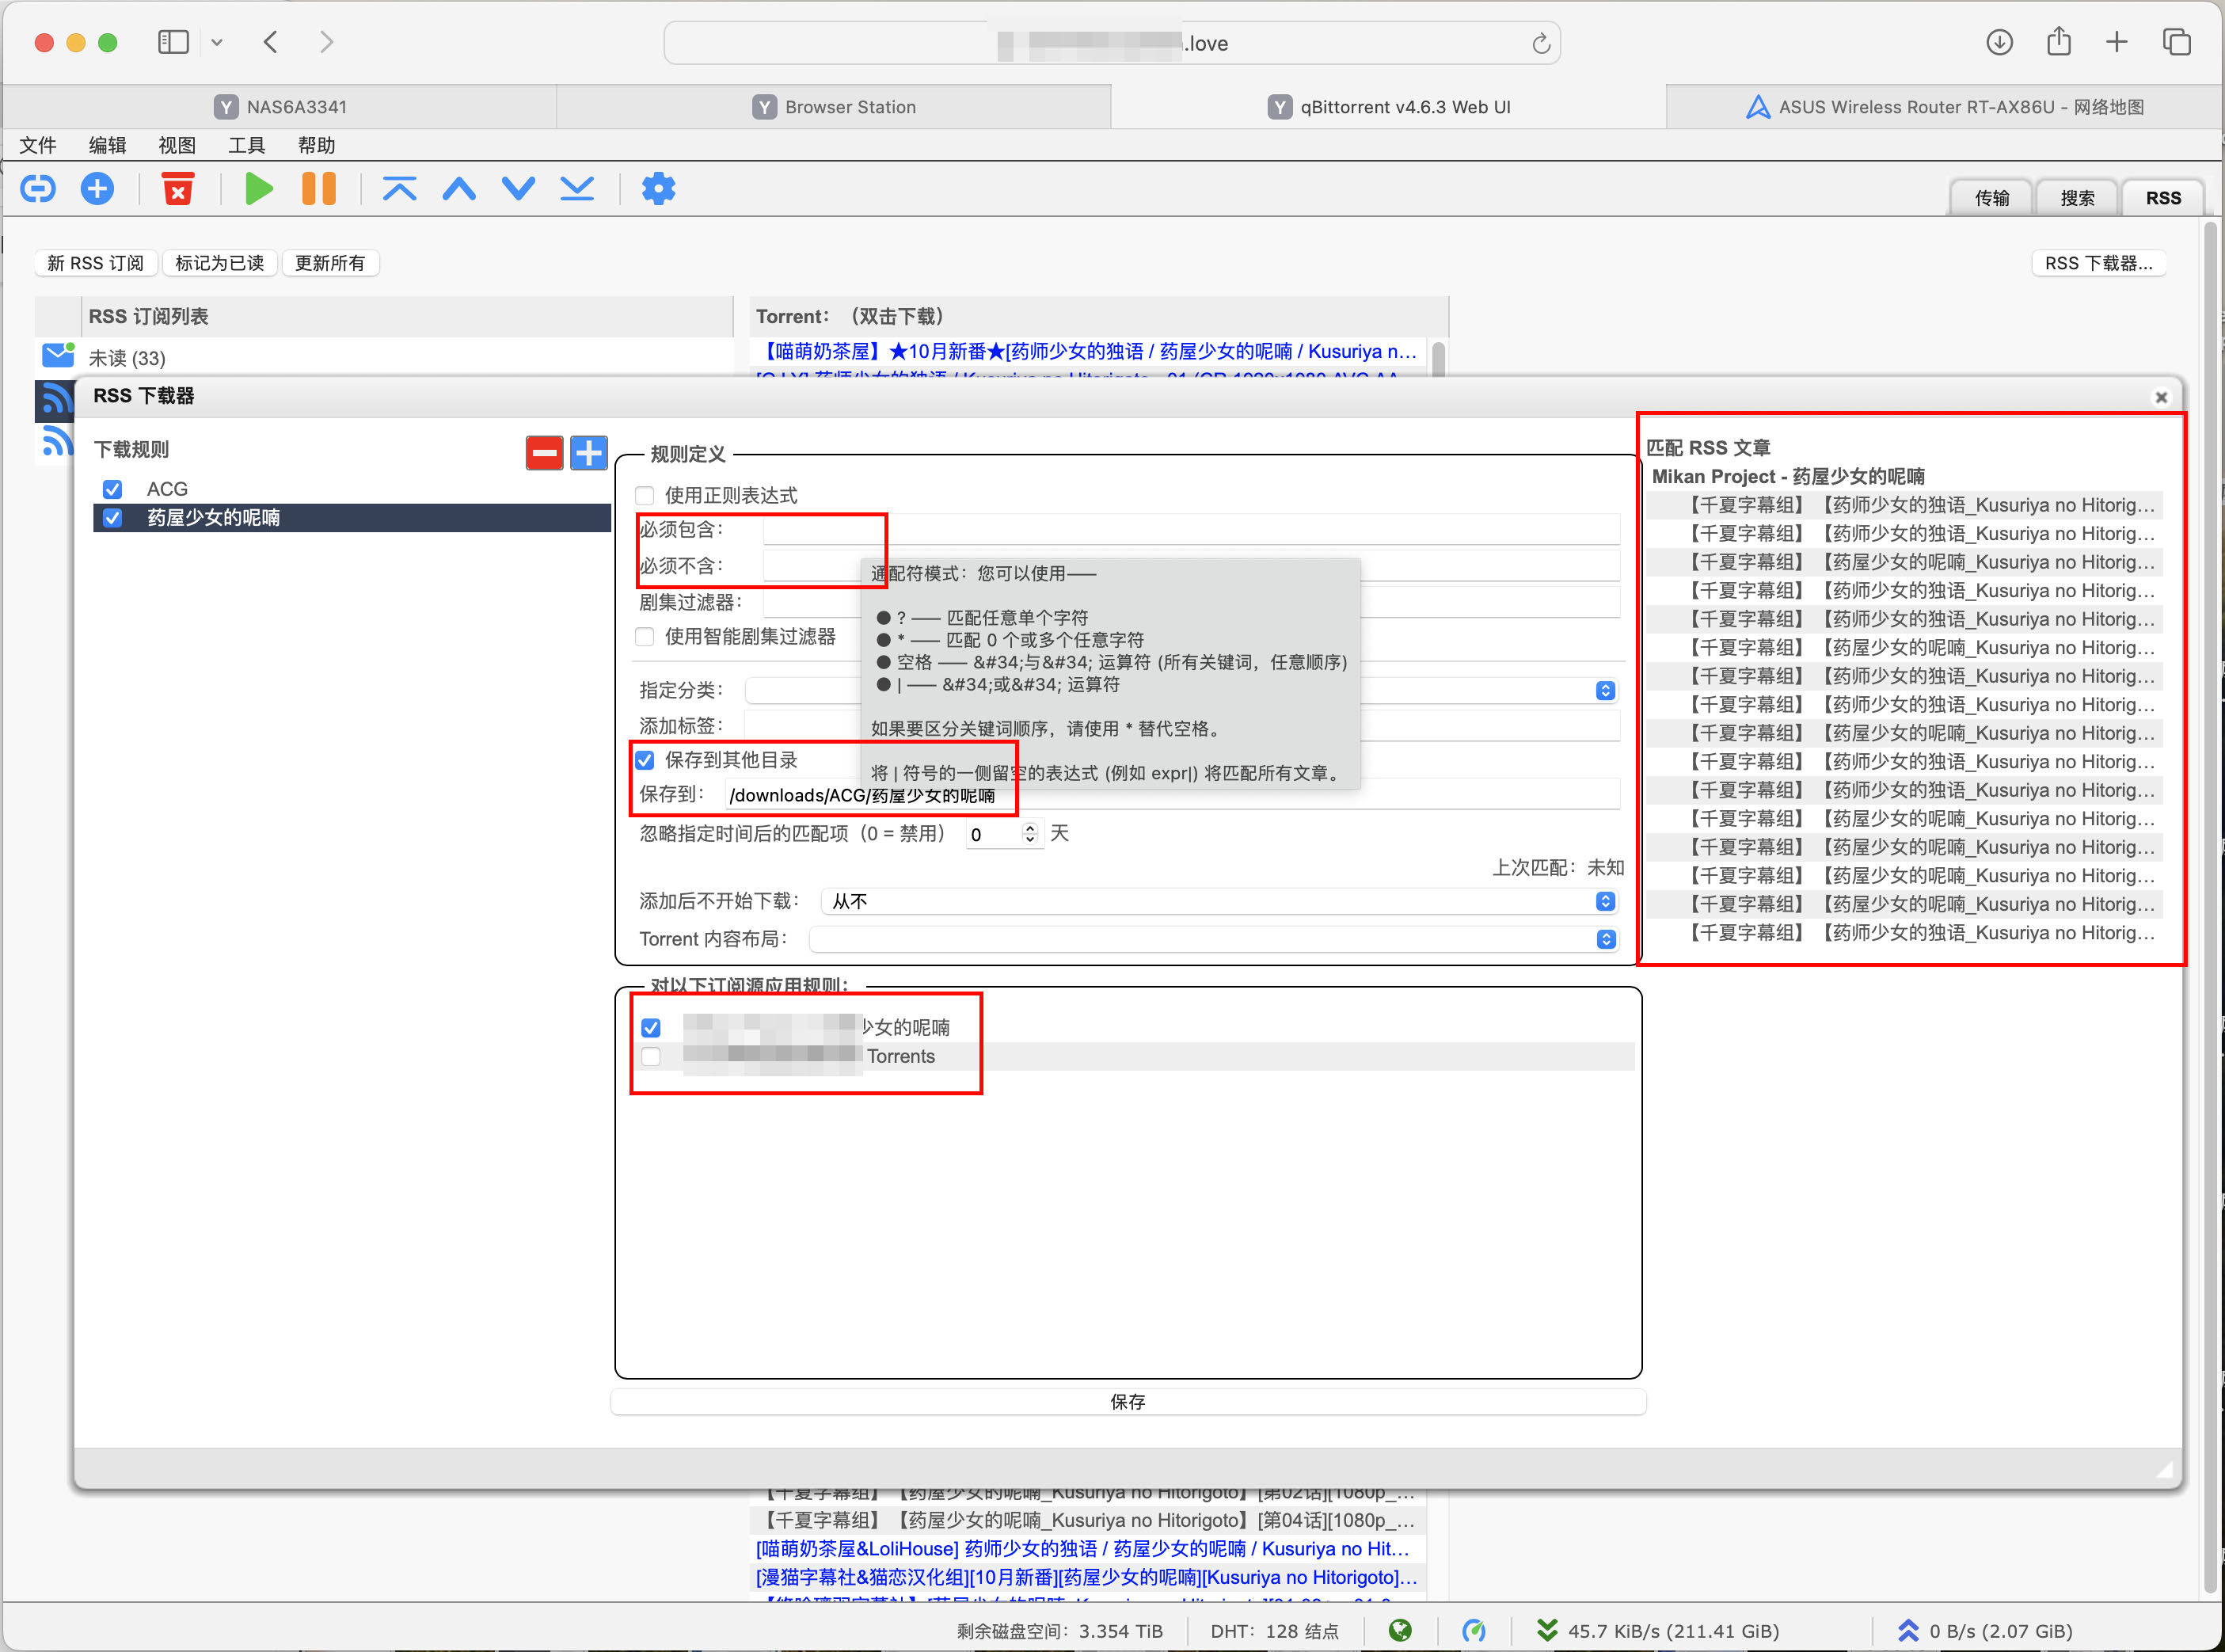Image resolution: width=2225 pixels, height=1652 pixels.
Task: Switch to the 搜索 tab
Action: [x=2077, y=198]
